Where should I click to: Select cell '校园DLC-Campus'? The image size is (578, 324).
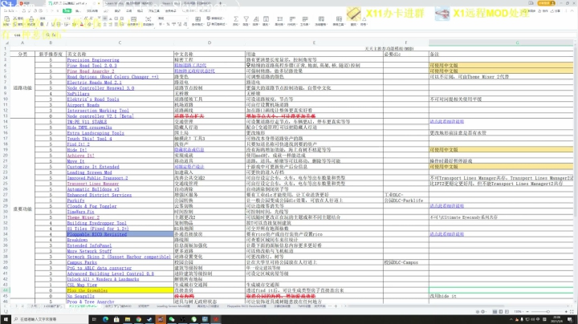(x=406, y=262)
